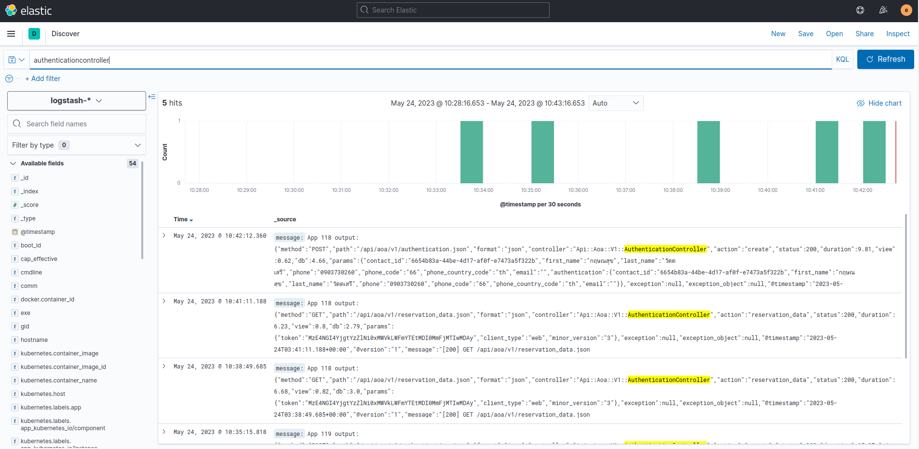Click the Refresh button

(885, 59)
